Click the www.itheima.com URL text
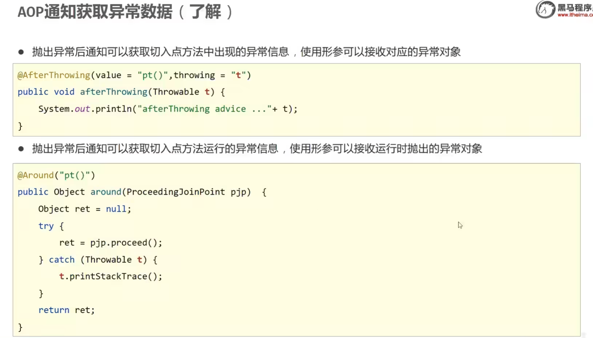The width and height of the screenshot is (593, 338). pos(575,15)
